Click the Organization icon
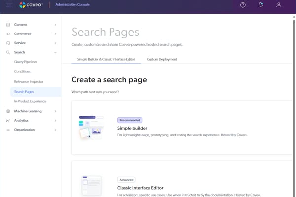Image resolution: width=296 pixels, height=197 pixels. [x=8, y=130]
